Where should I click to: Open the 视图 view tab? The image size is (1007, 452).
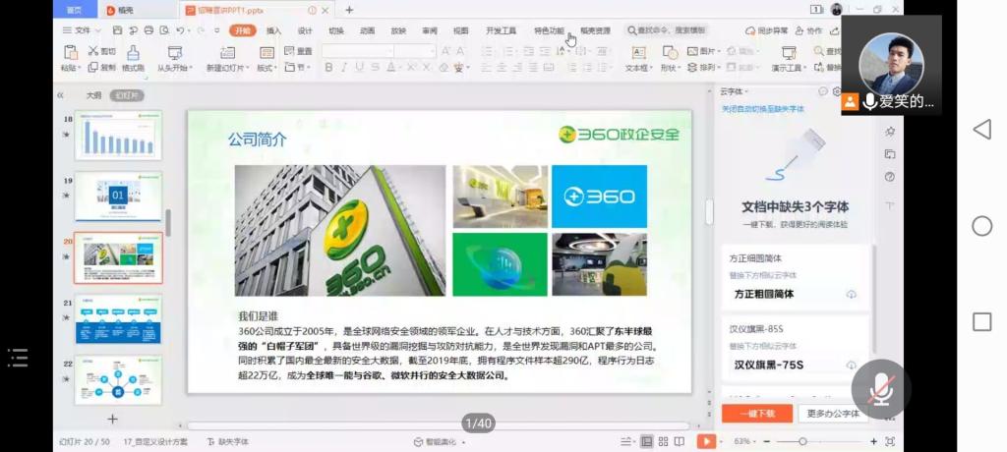pyautogui.click(x=461, y=30)
